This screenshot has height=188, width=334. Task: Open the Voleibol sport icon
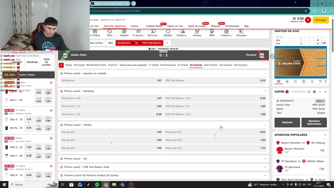click(x=124, y=33)
